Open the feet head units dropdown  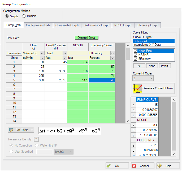[x=65, y=58]
